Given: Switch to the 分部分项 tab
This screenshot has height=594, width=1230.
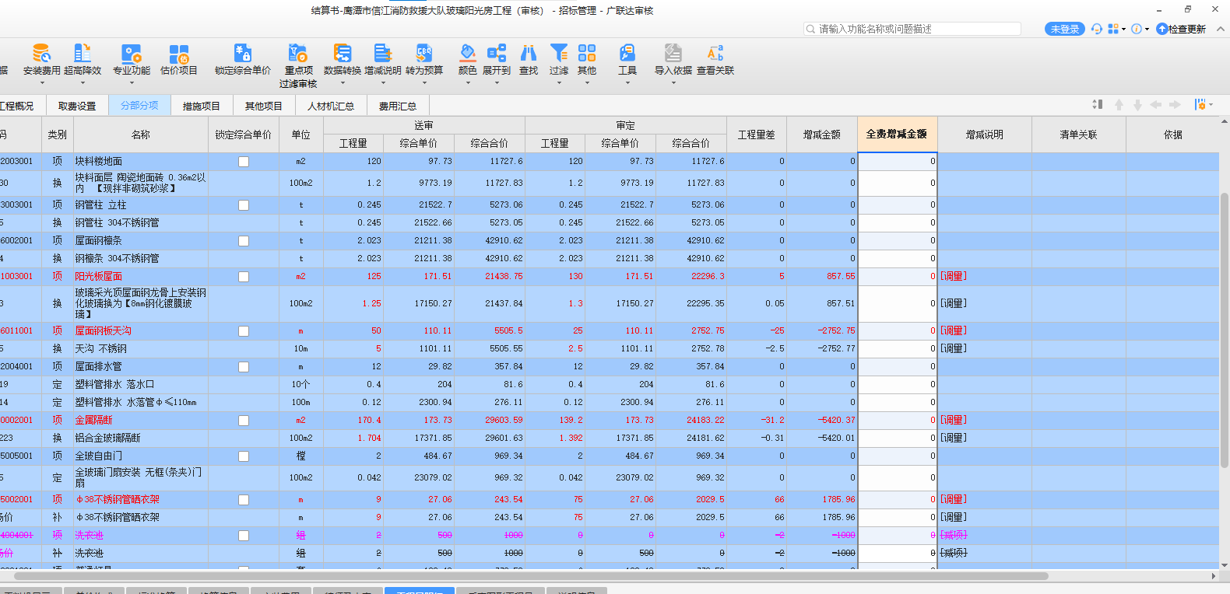Looking at the screenshot, I should [139, 105].
